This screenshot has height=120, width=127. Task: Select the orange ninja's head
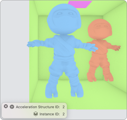[100, 30]
